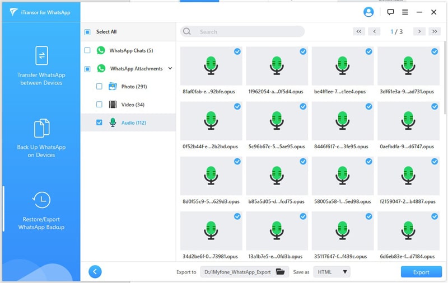This screenshot has height=283, width=448.
Task: Click into the Search field
Action: 242,31
